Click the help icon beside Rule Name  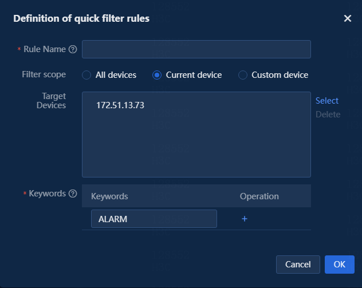[73, 49]
